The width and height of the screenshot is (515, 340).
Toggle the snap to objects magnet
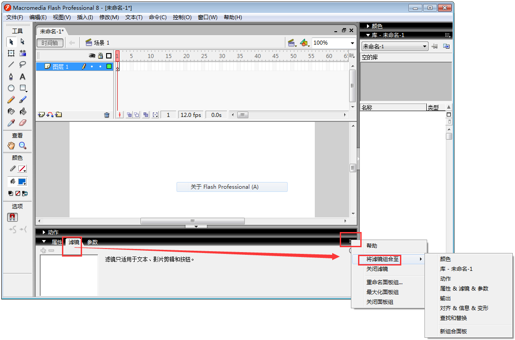click(x=12, y=217)
